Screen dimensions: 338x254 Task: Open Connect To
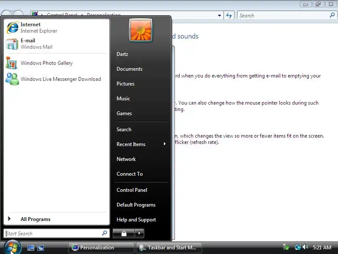(141, 174)
